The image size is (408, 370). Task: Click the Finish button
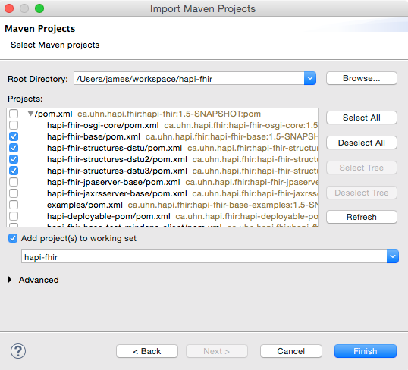366,351
